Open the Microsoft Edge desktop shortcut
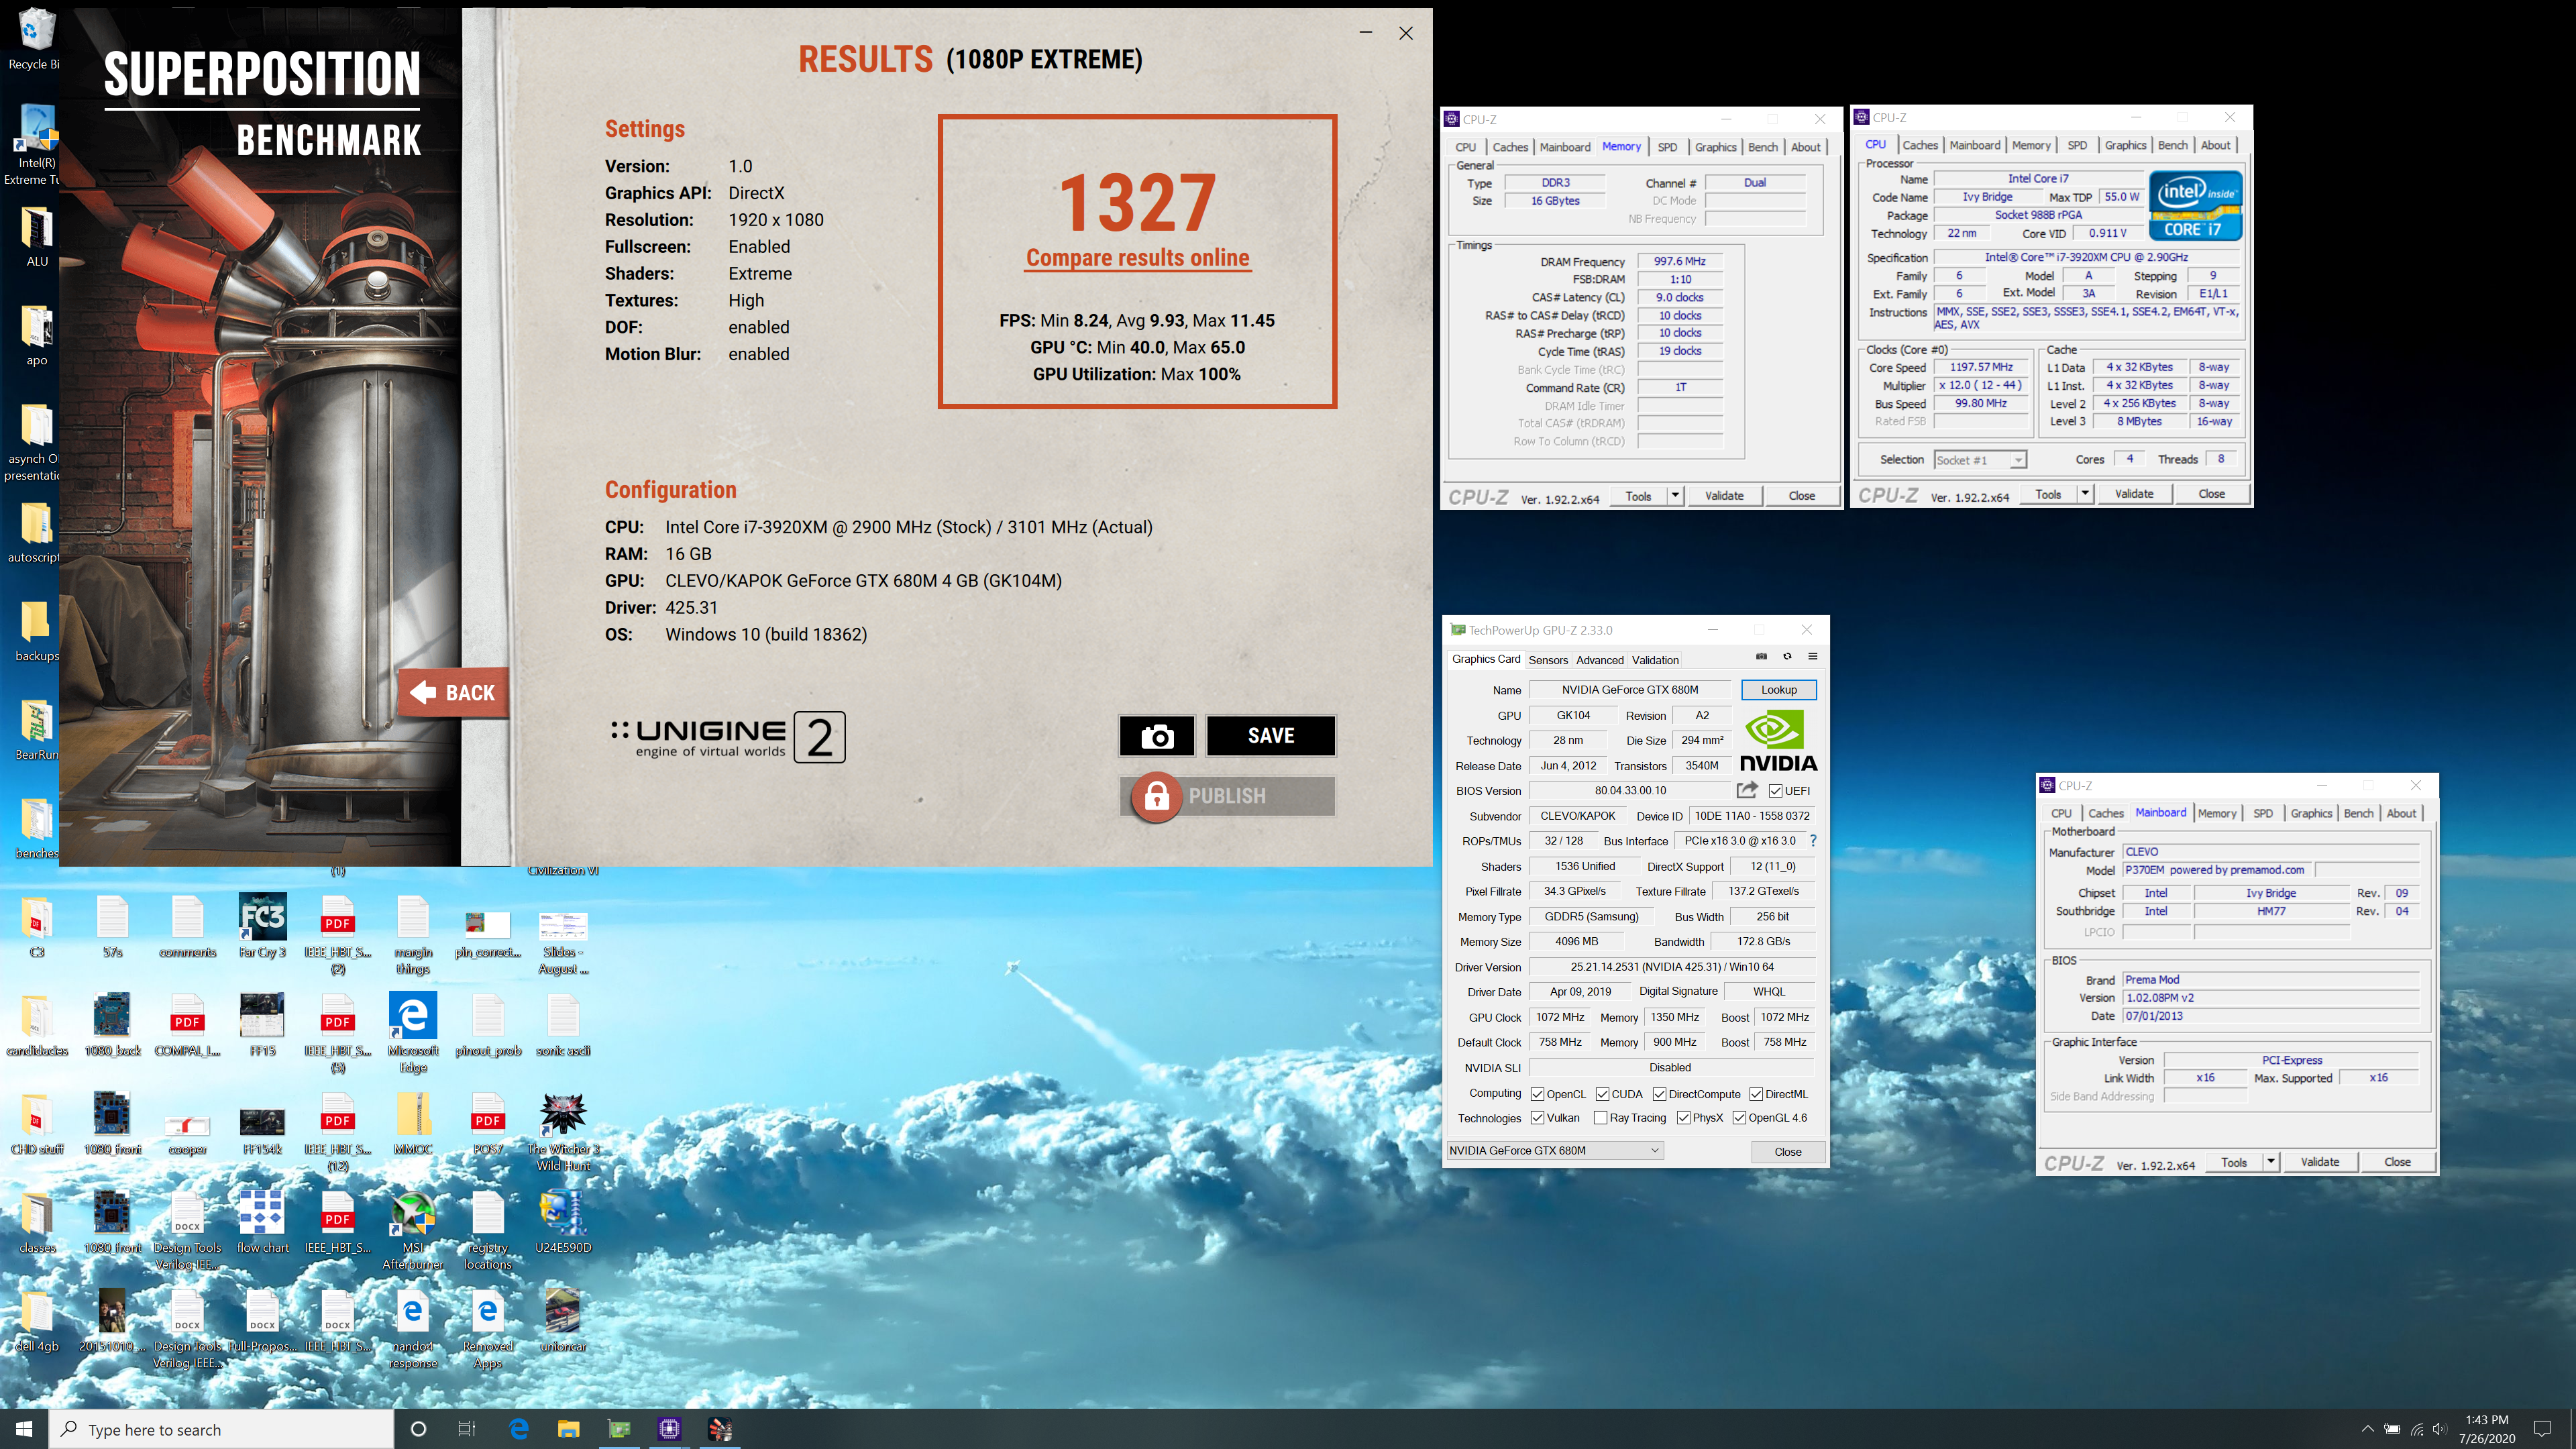The width and height of the screenshot is (2576, 1449). (x=413, y=1033)
